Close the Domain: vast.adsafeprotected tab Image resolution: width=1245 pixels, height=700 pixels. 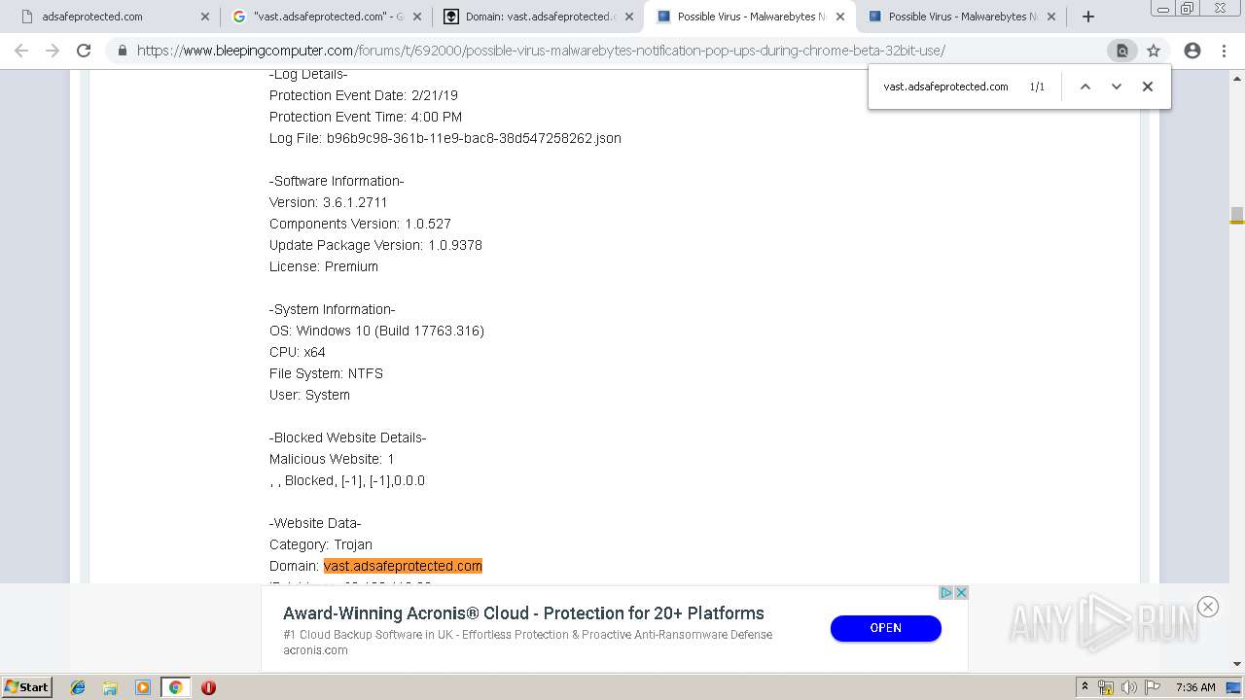click(x=629, y=17)
